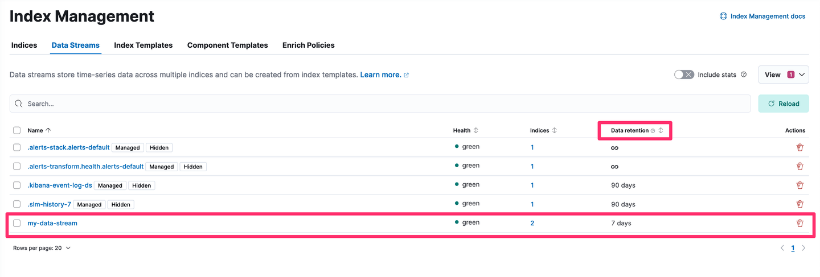Click the Reload button

coord(784,104)
